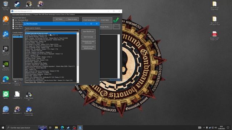Open the LibreOffice 7.2 desktop icon
The height and width of the screenshot is (130, 232).
click(x=17, y=95)
